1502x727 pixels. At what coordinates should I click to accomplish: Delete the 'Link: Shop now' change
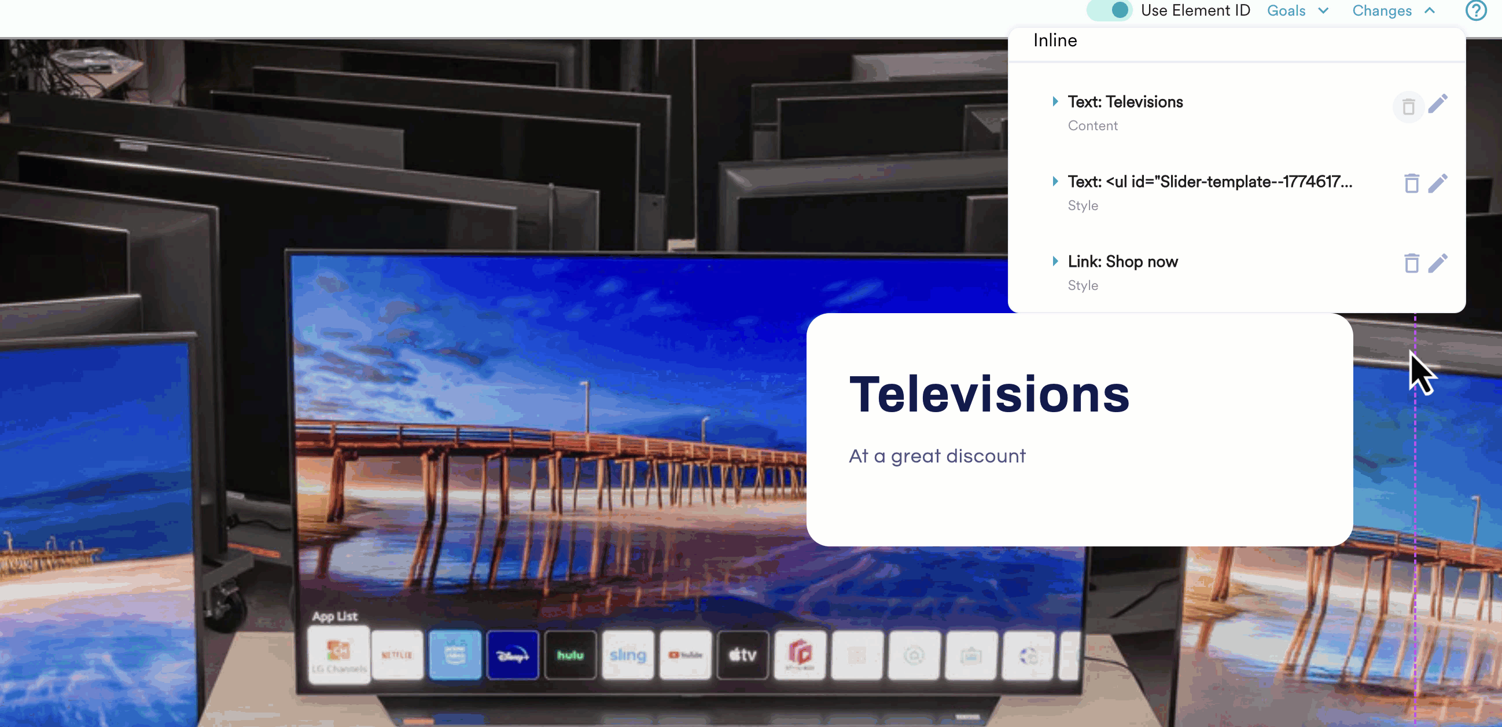pos(1411,263)
